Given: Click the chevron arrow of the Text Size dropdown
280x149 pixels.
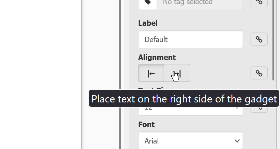Looking at the screenshot, I should pyautogui.click(x=237, y=108).
